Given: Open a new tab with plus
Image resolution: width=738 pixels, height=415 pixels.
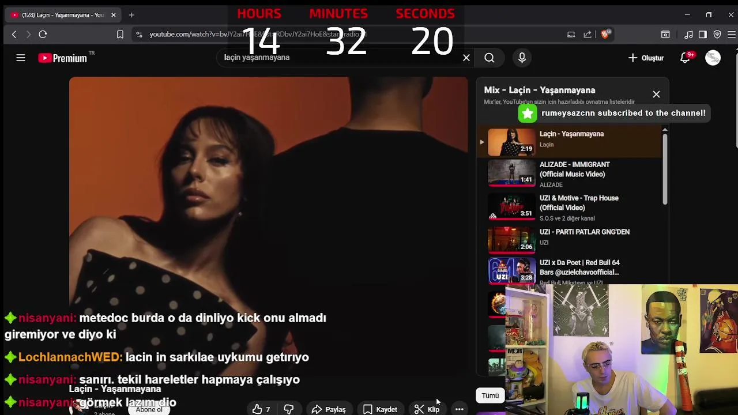Looking at the screenshot, I should pyautogui.click(x=131, y=15).
